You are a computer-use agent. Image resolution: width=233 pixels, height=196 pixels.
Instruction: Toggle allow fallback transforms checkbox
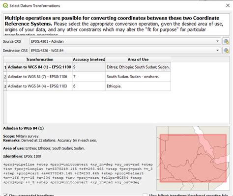[x=145, y=195]
